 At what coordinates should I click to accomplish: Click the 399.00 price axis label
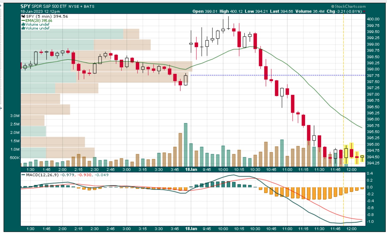373,44
